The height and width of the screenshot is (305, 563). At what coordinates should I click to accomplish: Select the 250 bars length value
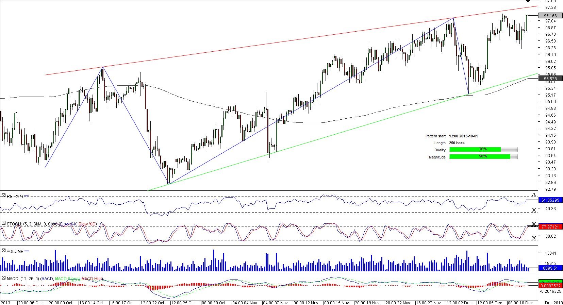(x=457, y=143)
